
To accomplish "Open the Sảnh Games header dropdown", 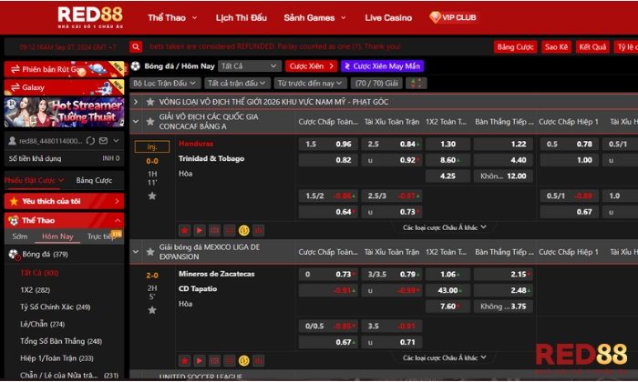I will tap(314, 18).
